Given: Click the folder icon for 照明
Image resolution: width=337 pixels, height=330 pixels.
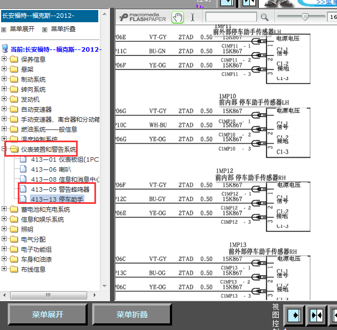Looking at the screenshot, I should (14, 229).
